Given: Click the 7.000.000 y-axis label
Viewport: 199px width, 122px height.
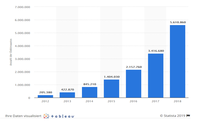Looking at the screenshot, I should (23, 7).
